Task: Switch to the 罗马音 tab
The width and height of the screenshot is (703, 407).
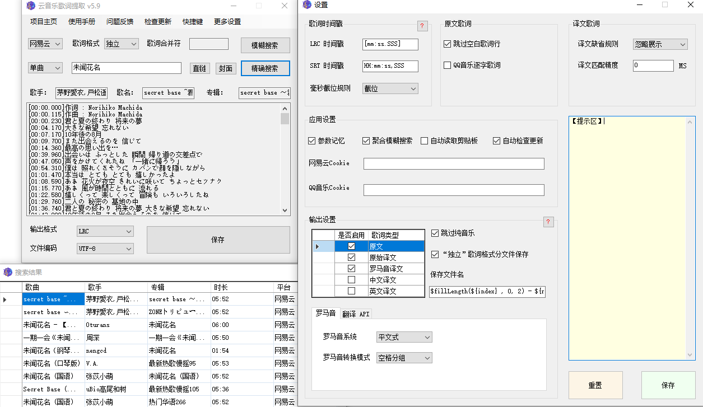Action: pos(325,313)
